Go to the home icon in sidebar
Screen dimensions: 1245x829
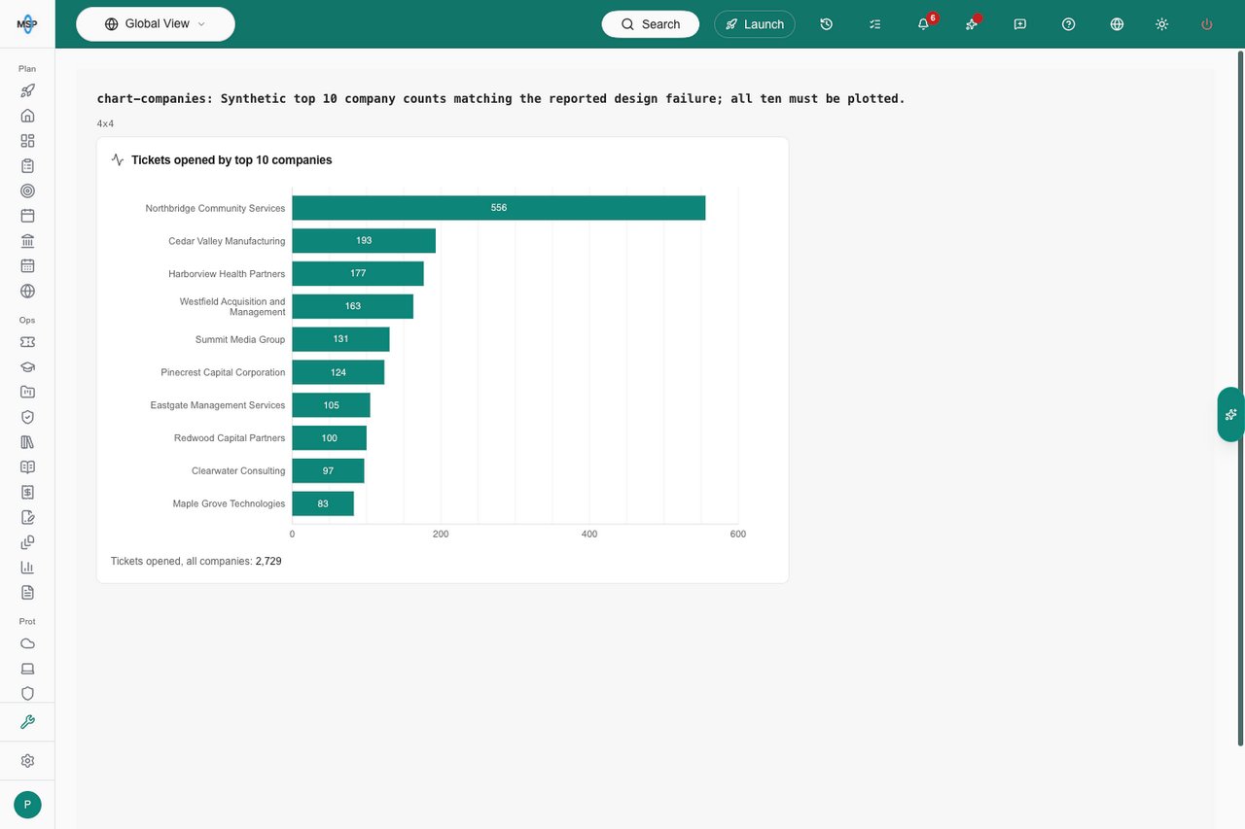point(27,116)
